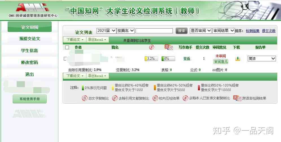
Task: Expand the 是否审阅 filter dropdown
Action: (x=201, y=31)
